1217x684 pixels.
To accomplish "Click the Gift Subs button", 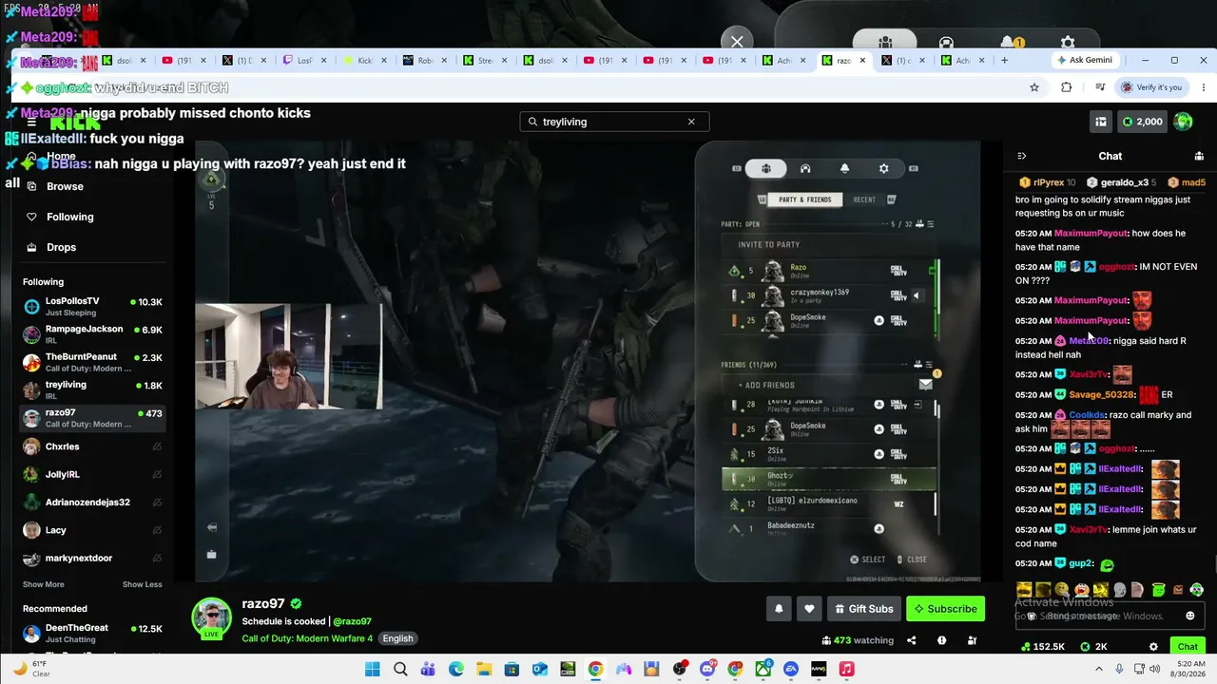I will 863,609.
